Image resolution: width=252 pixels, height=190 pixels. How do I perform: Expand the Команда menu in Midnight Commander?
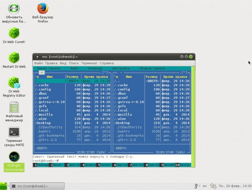pos(95,68)
